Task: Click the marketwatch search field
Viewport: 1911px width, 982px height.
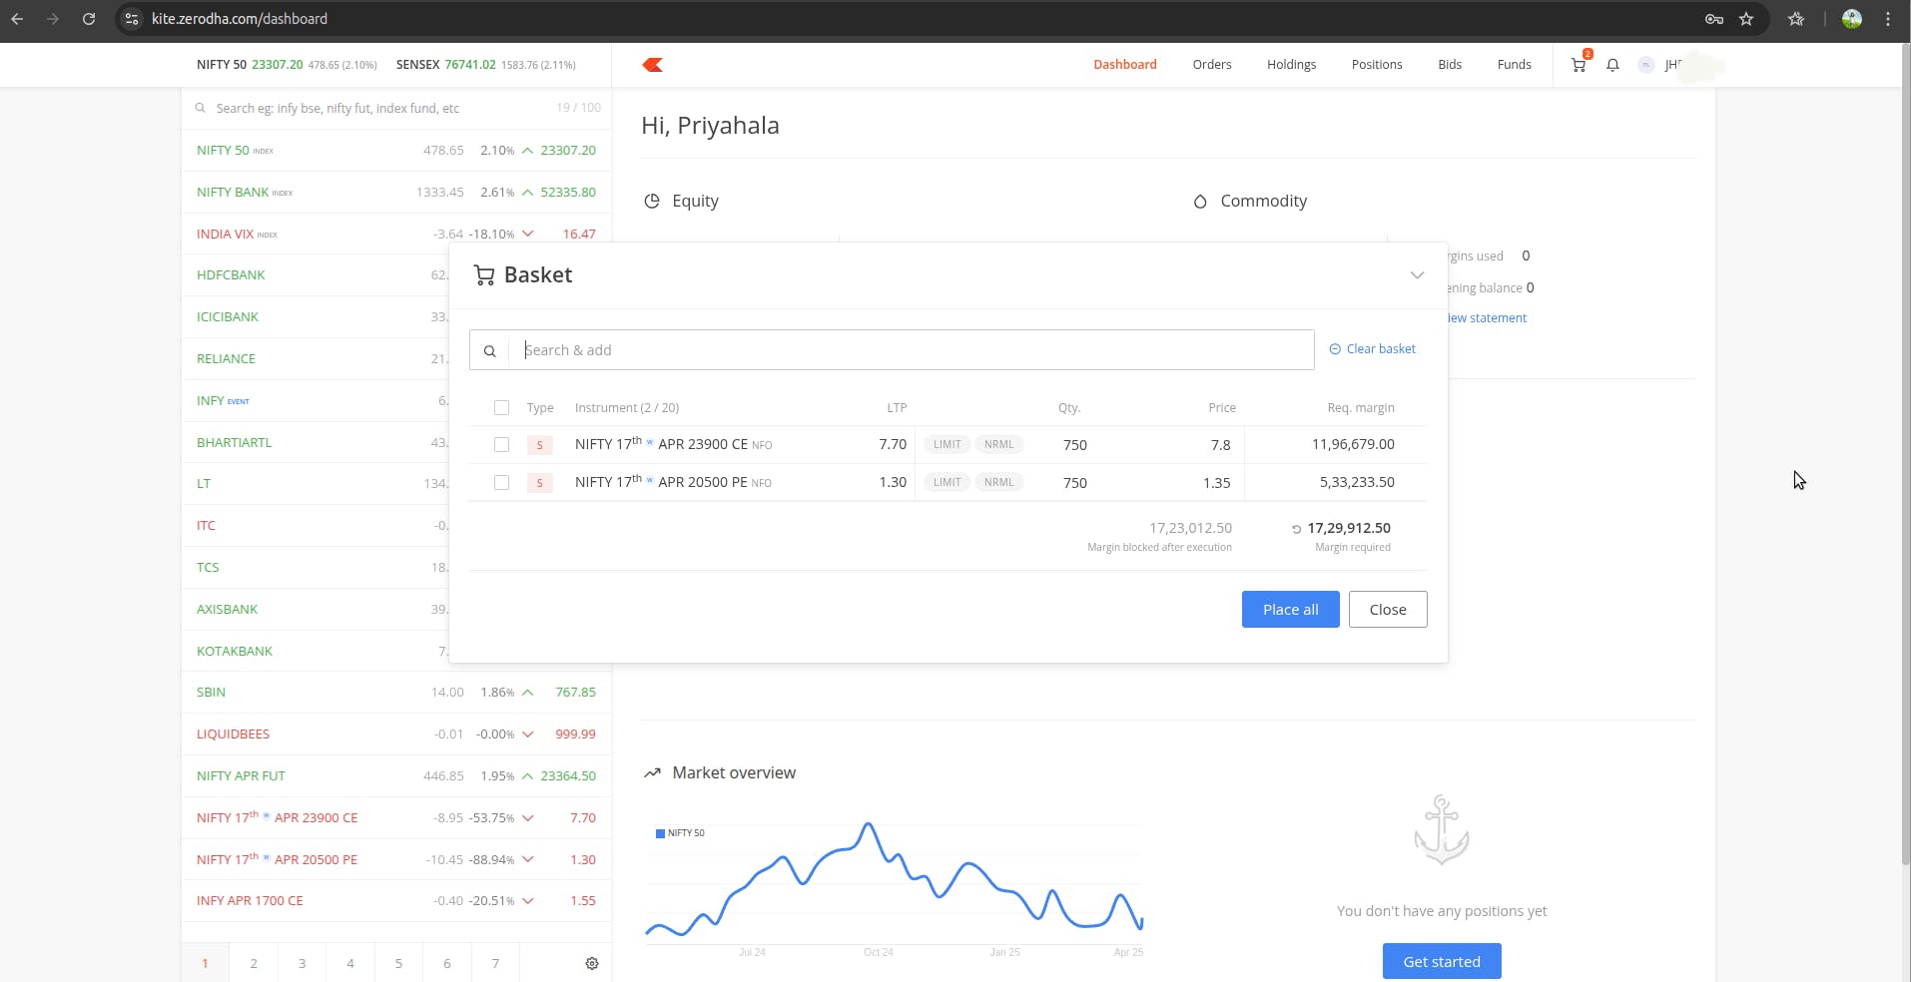Action: [396, 108]
